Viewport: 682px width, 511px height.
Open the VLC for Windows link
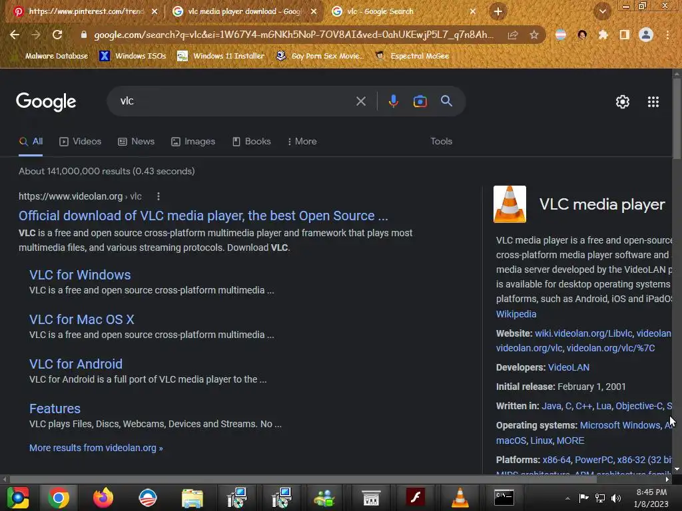tap(80, 275)
